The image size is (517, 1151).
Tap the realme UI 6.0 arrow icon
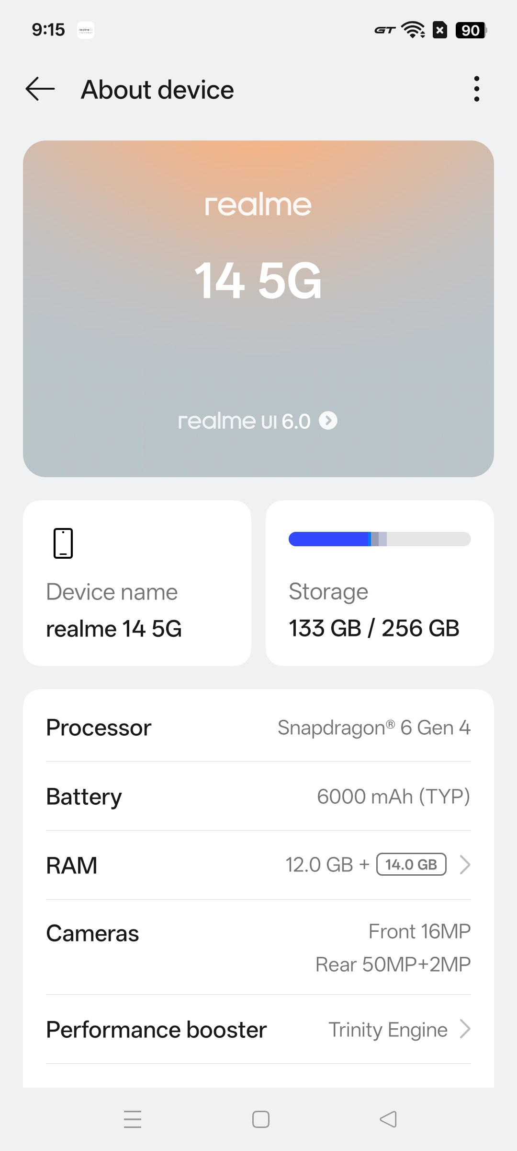tap(328, 421)
